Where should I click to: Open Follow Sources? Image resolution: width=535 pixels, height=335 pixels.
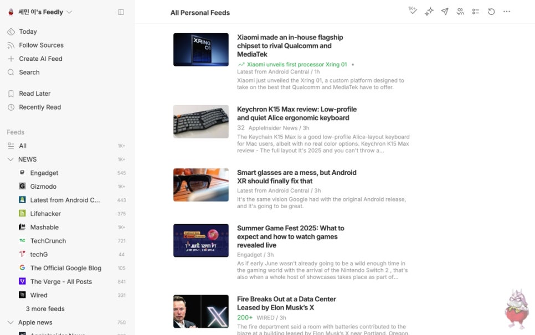42,45
